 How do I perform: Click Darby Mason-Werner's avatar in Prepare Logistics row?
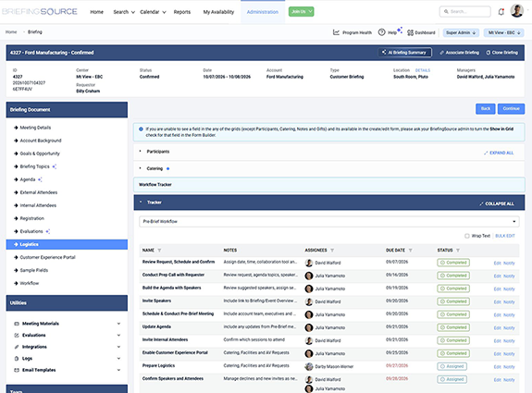click(309, 366)
